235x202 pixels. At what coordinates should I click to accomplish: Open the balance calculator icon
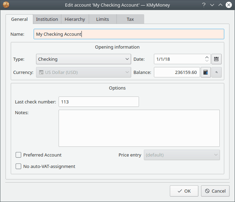click(x=206, y=73)
